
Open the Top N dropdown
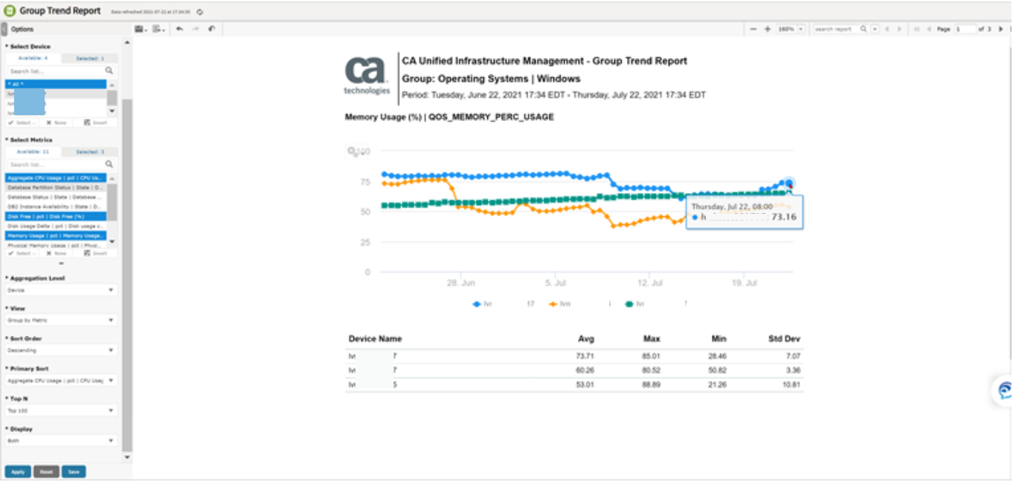tap(61, 411)
